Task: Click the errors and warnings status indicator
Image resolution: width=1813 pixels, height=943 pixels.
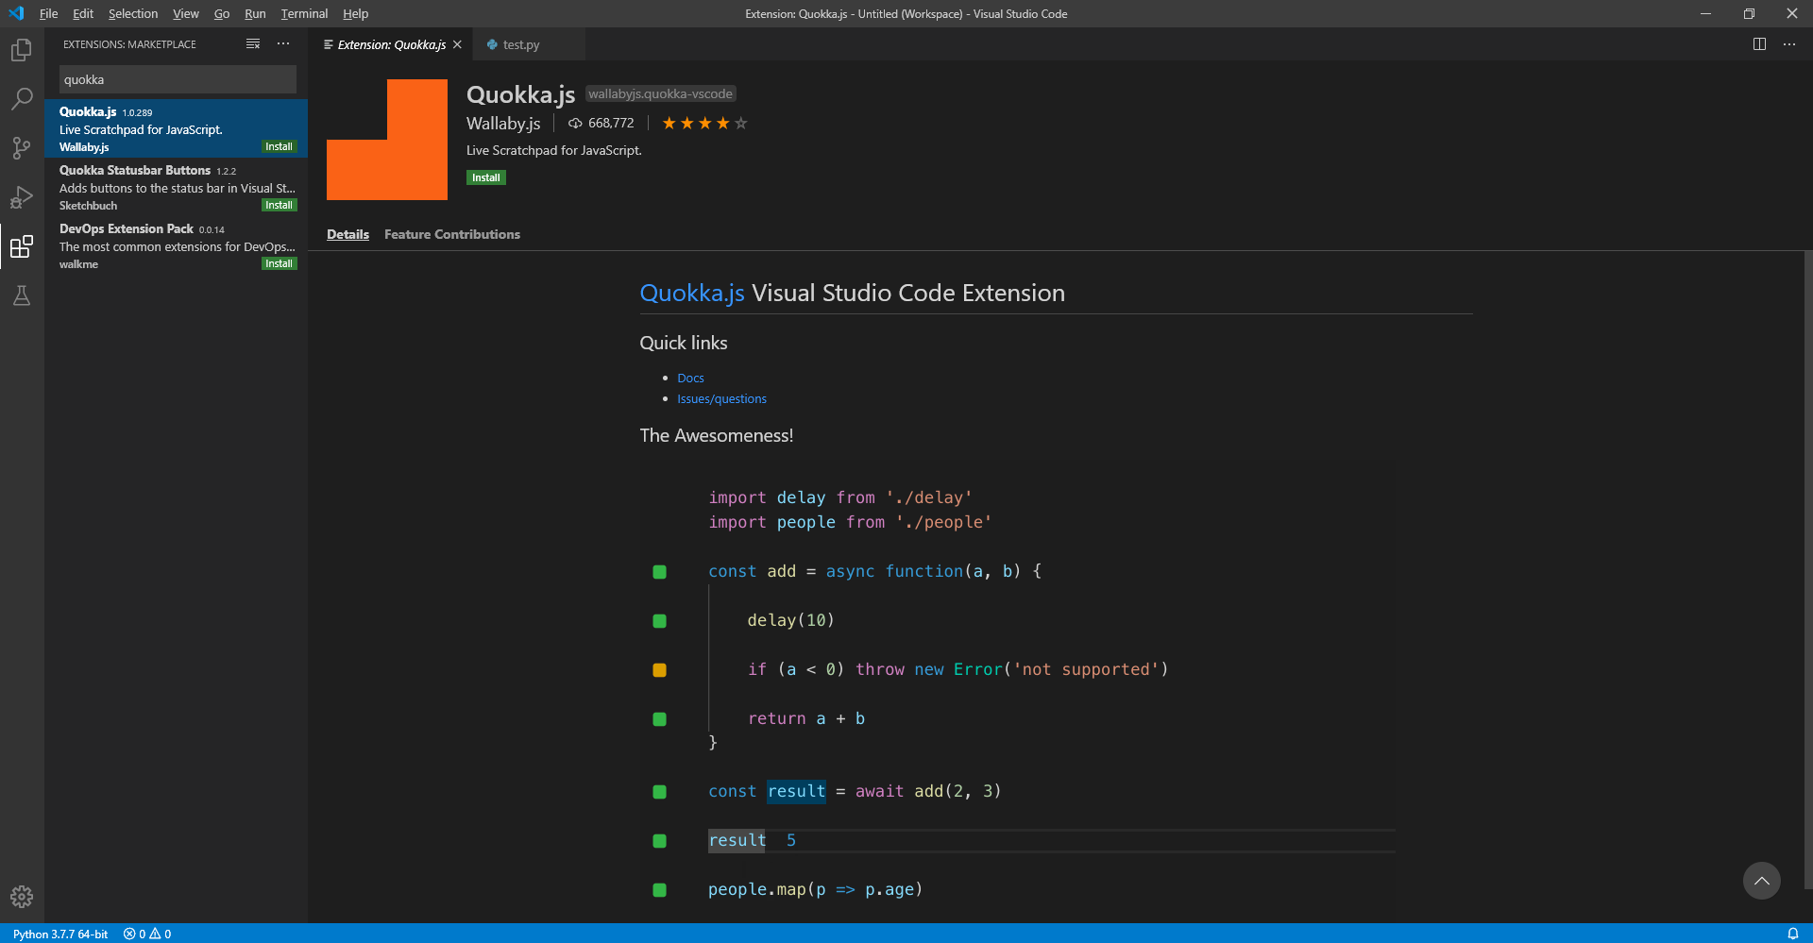Action: [x=147, y=934]
